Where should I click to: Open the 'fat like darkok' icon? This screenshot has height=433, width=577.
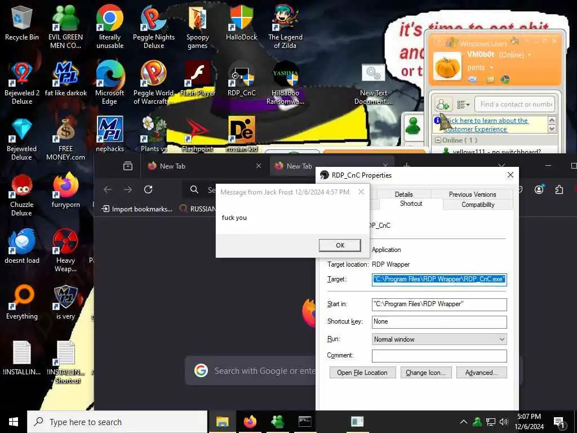pos(65,78)
